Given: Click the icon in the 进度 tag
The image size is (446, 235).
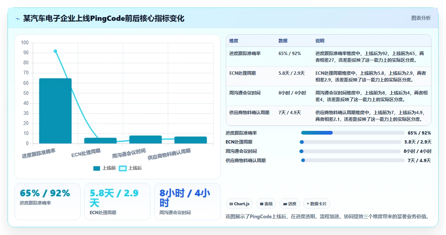Looking at the screenshot, I should 285,204.
